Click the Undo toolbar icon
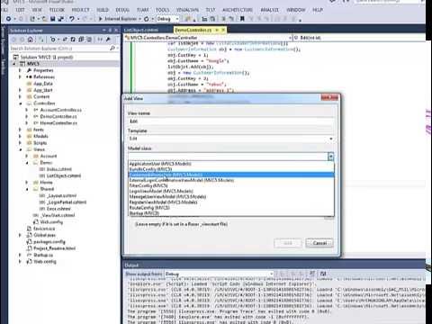 [72, 19]
